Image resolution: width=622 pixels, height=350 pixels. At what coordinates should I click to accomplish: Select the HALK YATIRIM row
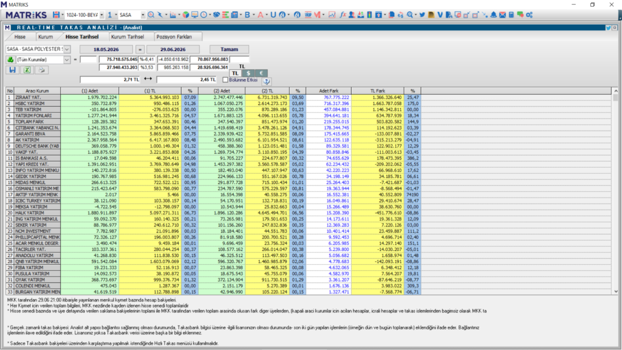pos(213,213)
